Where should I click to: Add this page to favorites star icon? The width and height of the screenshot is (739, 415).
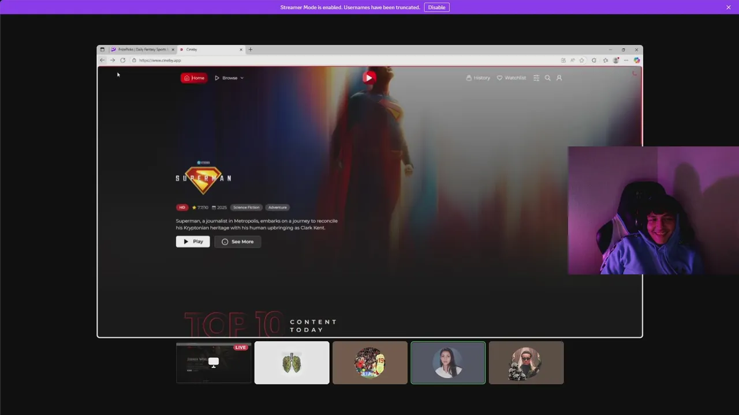pyautogui.click(x=581, y=61)
